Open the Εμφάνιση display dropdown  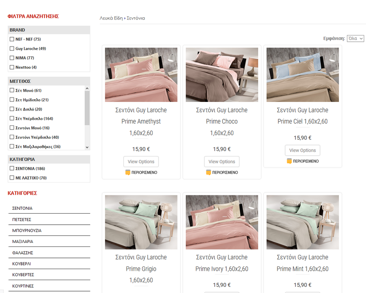coord(355,38)
